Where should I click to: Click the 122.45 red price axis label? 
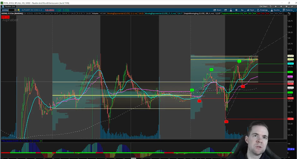290,119
